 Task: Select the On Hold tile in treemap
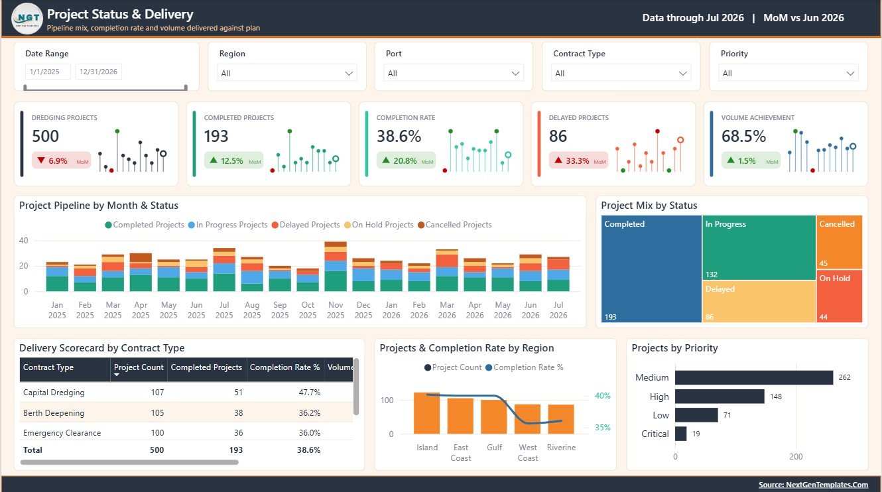(x=840, y=296)
